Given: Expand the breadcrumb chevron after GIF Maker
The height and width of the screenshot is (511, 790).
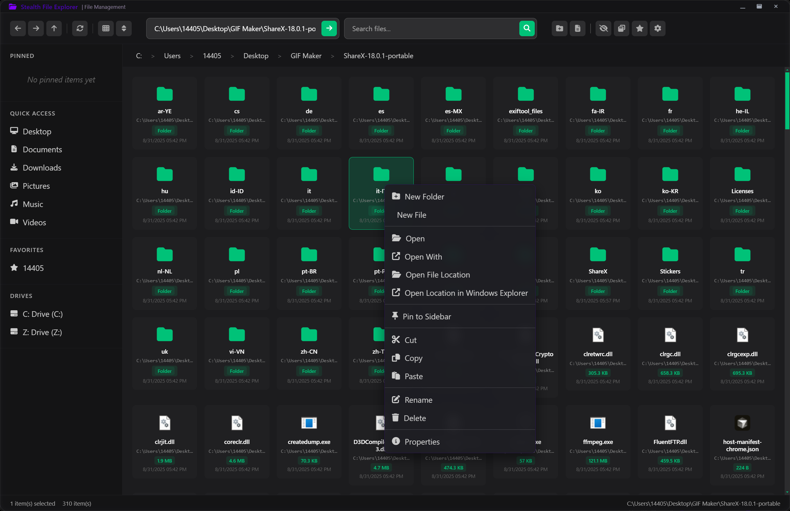Looking at the screenshot, I should [x=332, y=56].
